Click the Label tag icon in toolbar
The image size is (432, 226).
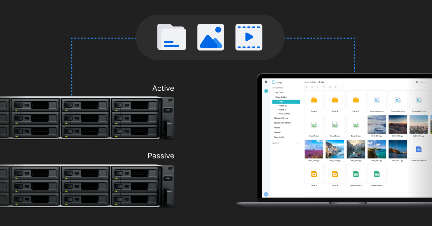pyautogui.click(x=324, y=87)
